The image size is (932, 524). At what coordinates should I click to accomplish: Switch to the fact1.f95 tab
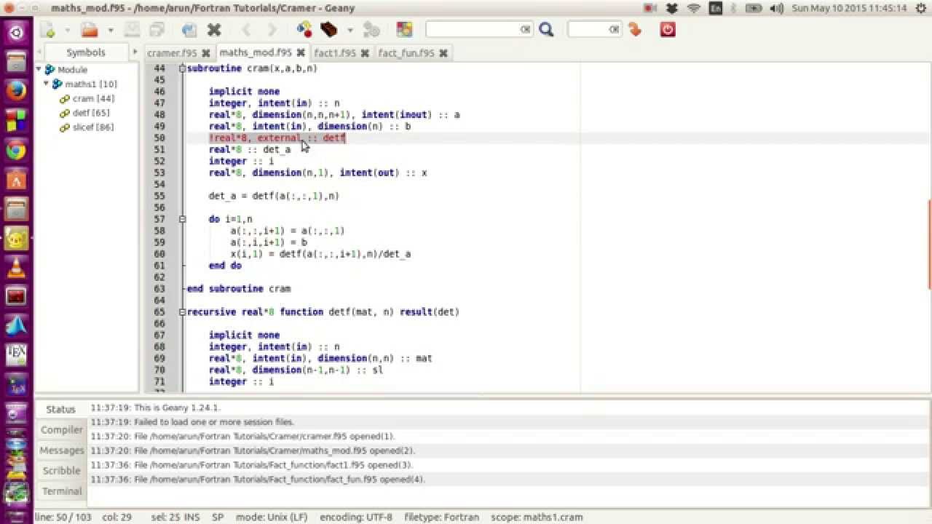335,53
